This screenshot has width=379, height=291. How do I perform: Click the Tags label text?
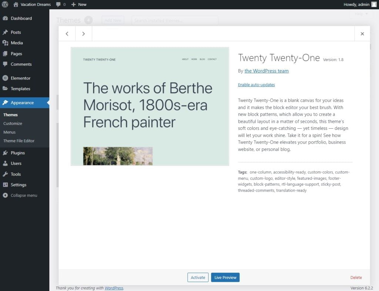[242, 172]
